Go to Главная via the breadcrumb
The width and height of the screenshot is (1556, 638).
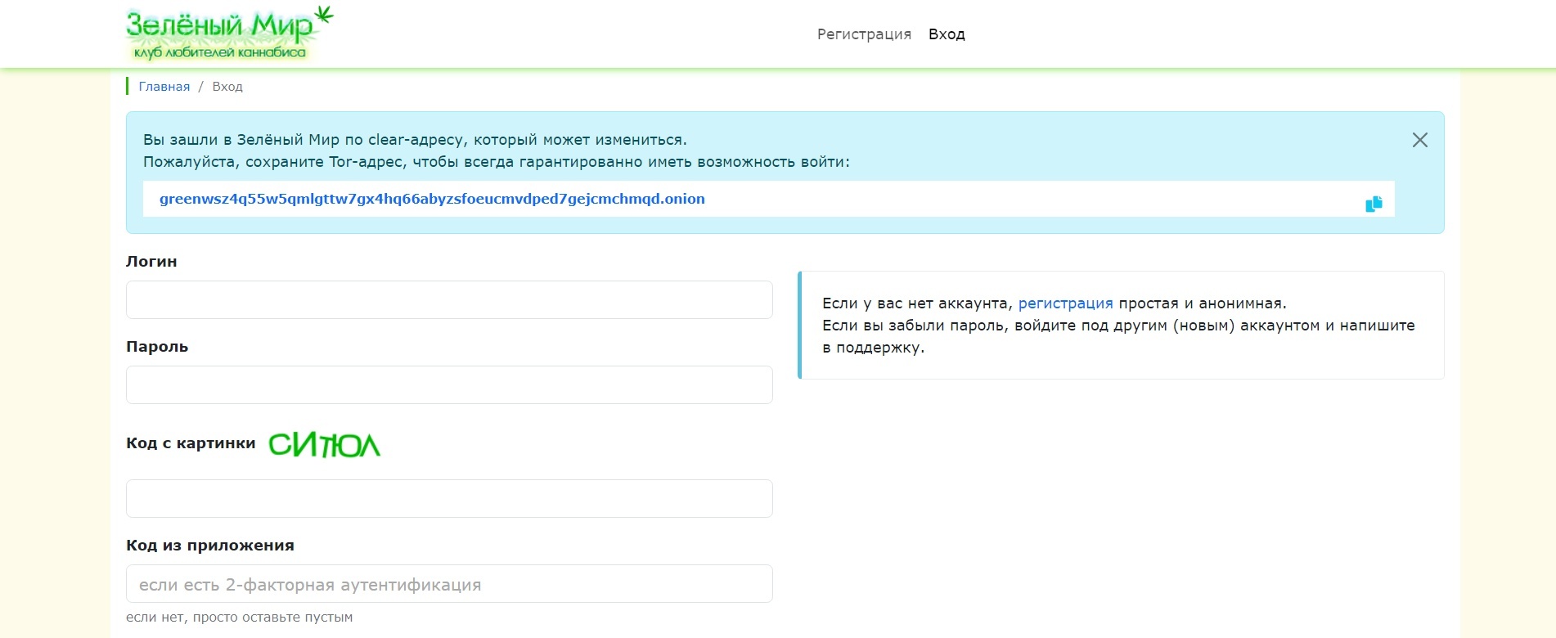coord(164,87)
